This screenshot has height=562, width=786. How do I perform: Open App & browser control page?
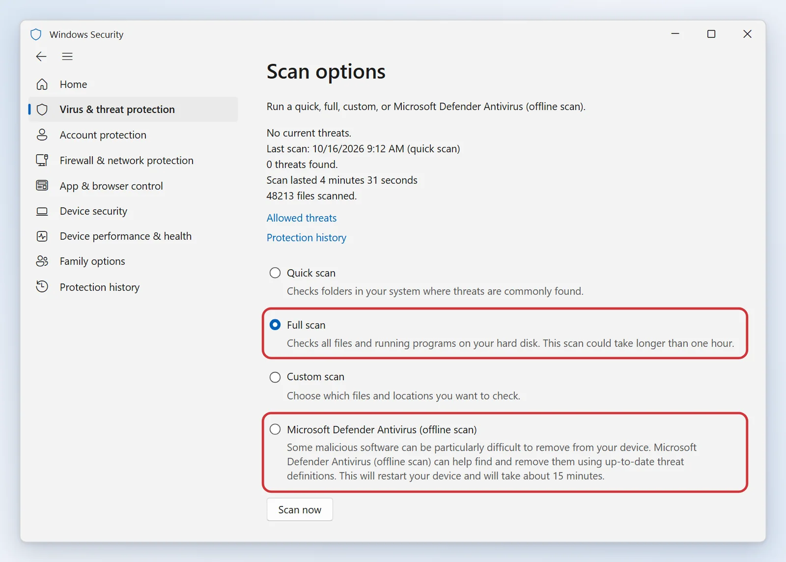(x=133, y=186)
